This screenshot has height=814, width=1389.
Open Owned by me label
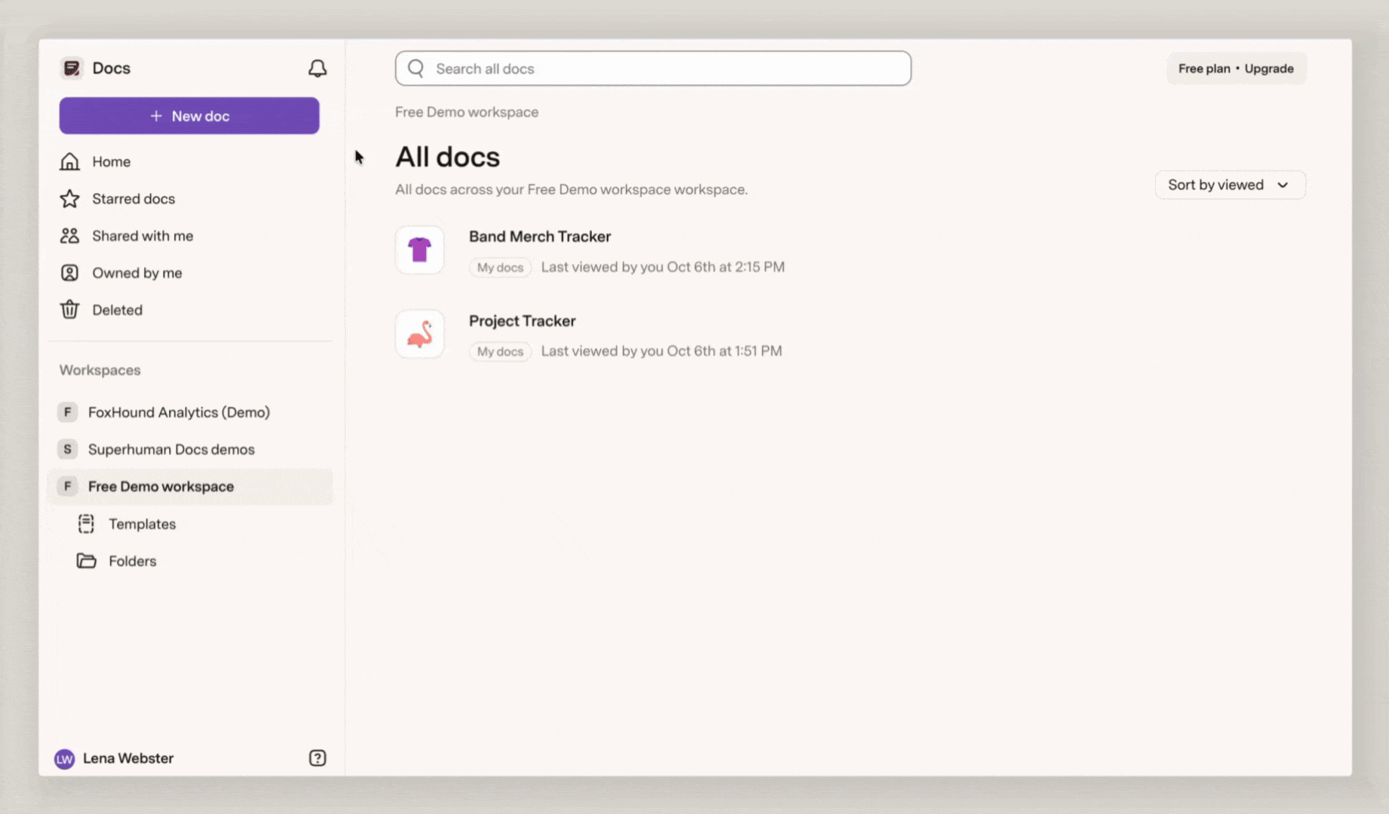137,273
